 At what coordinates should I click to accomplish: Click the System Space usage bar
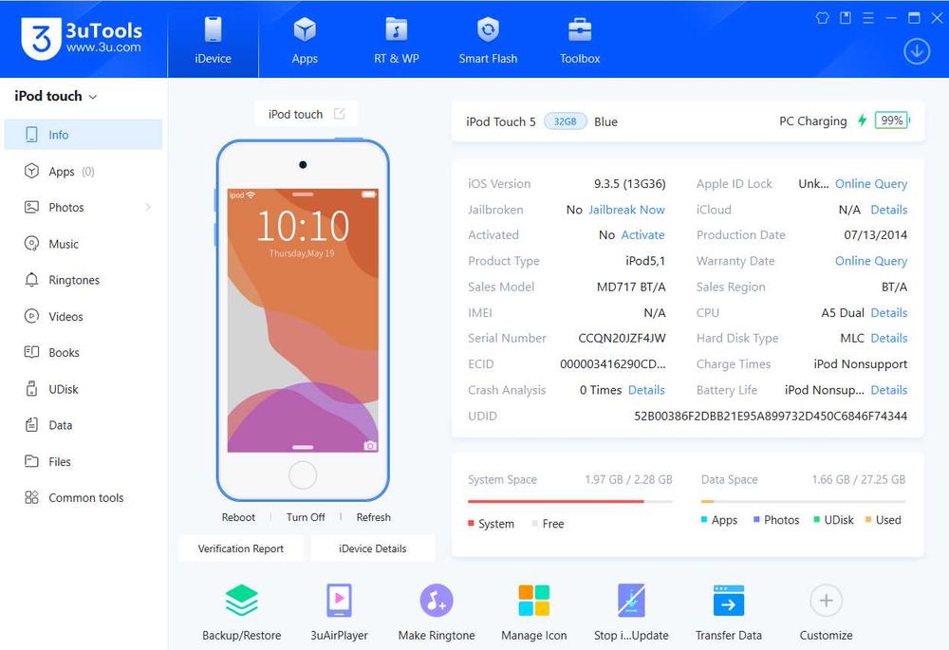point(569,501)
